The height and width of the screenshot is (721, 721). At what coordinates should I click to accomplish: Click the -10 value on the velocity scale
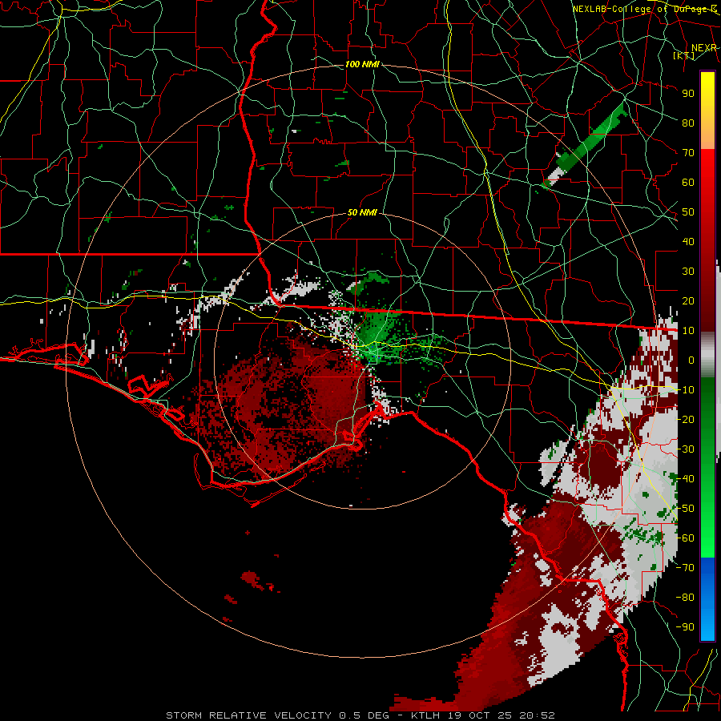(x=685, y=390)
